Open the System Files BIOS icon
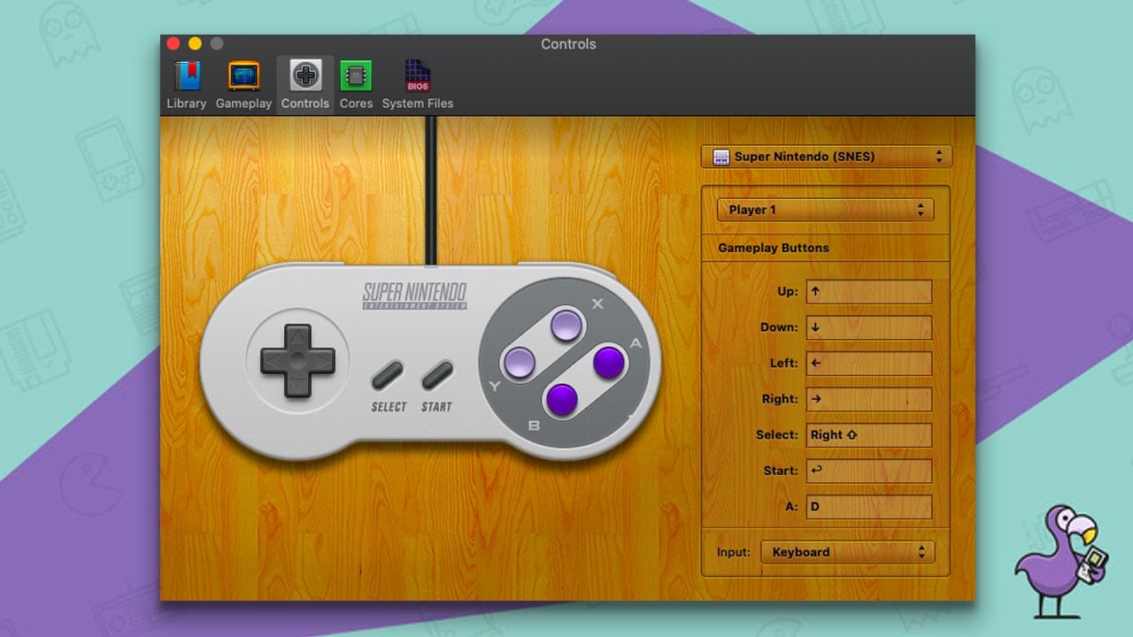Screen dimensions: 1133x637 tap(418, 76)
